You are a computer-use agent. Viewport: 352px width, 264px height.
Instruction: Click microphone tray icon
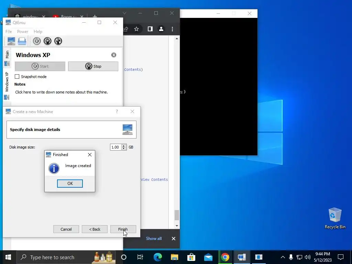tap(291, 257)
